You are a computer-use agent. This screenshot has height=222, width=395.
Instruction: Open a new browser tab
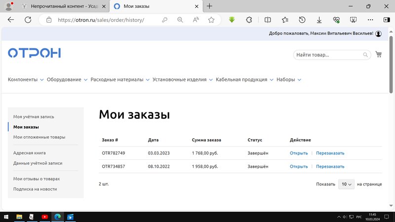coord(209,6)
